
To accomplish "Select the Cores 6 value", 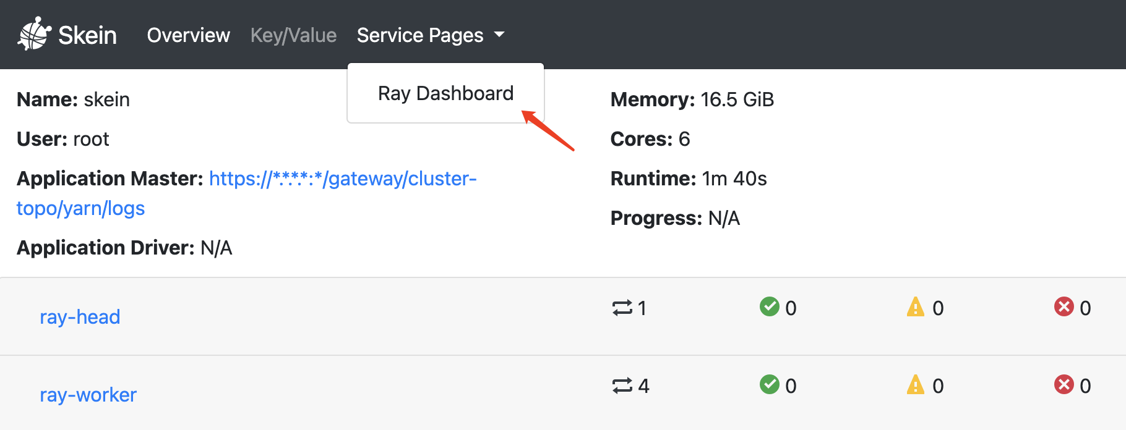I will coord(684,139).
